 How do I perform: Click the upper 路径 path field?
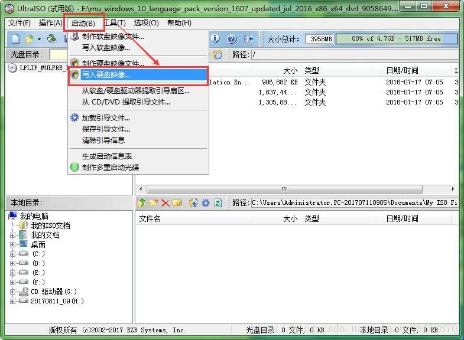pos(355,54)
